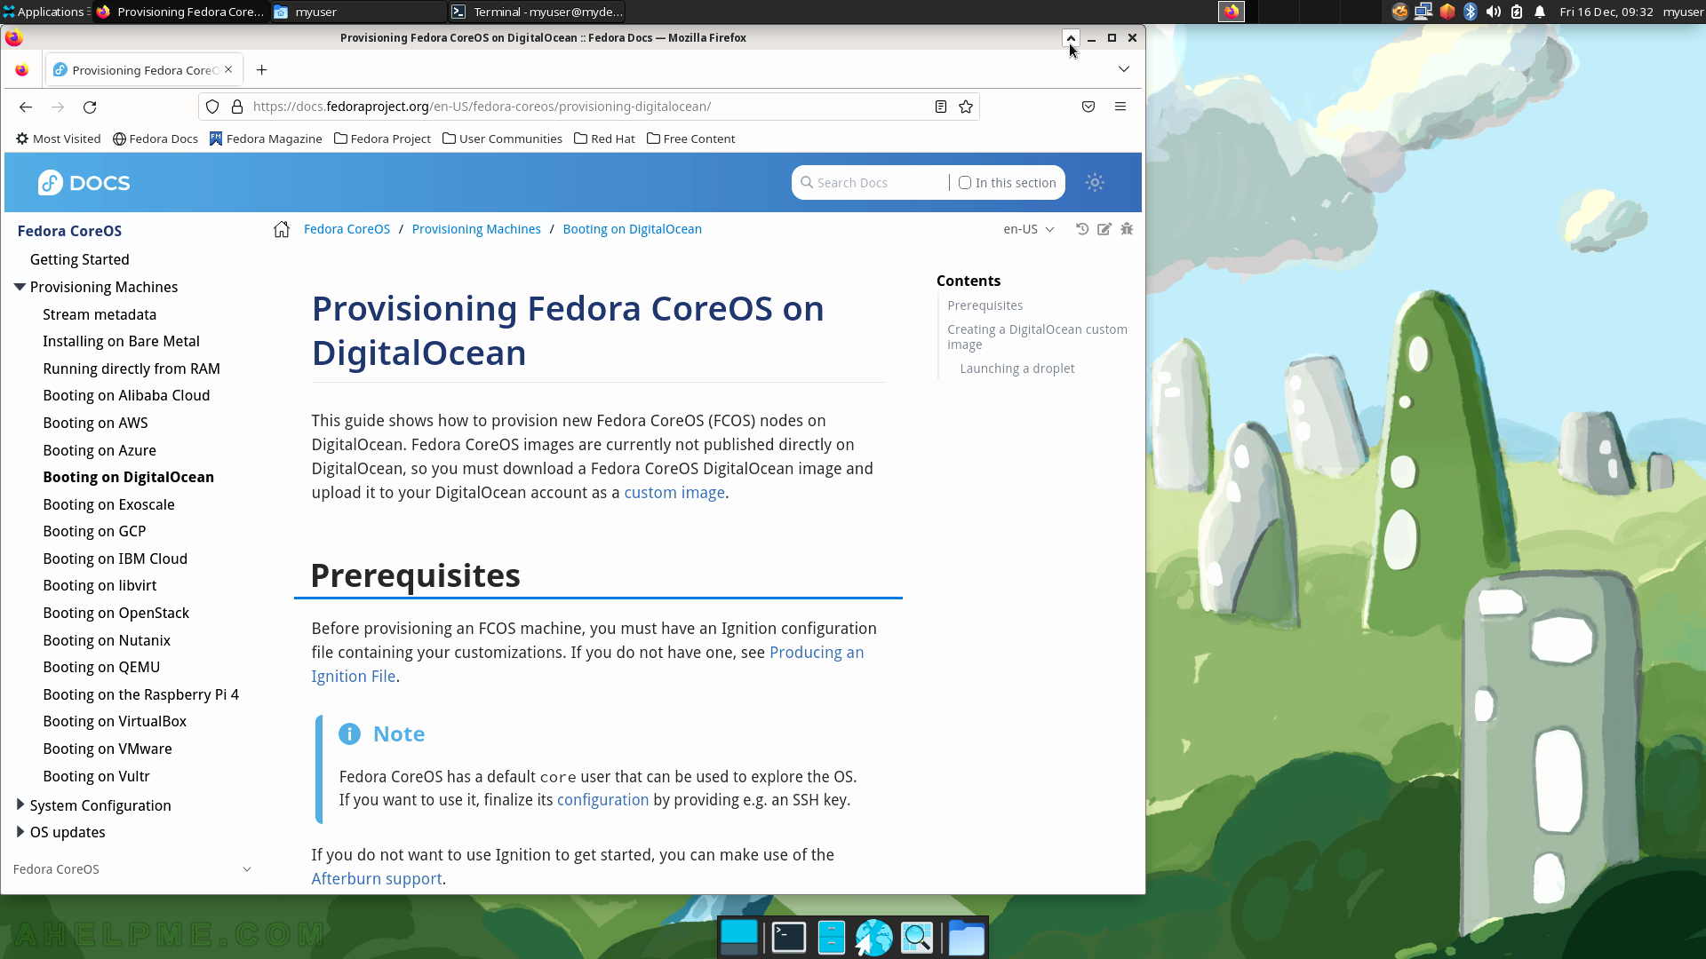Open the Afterburn support link
The width and height of the screenshot is (1706, 959).
point(377,879)
